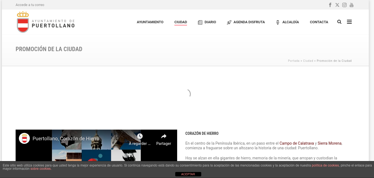This screenshot has width=374, height=178.
Task: Click the Accede a tu correo link
Action: tap(30, 5)
